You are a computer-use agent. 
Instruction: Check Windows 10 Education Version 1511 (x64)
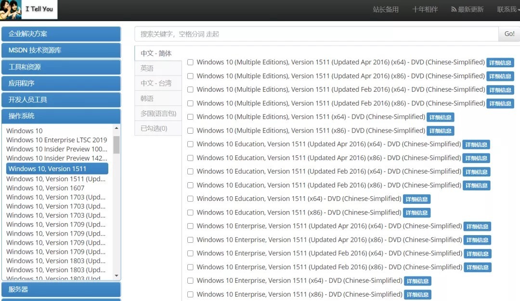coord(190,199)
